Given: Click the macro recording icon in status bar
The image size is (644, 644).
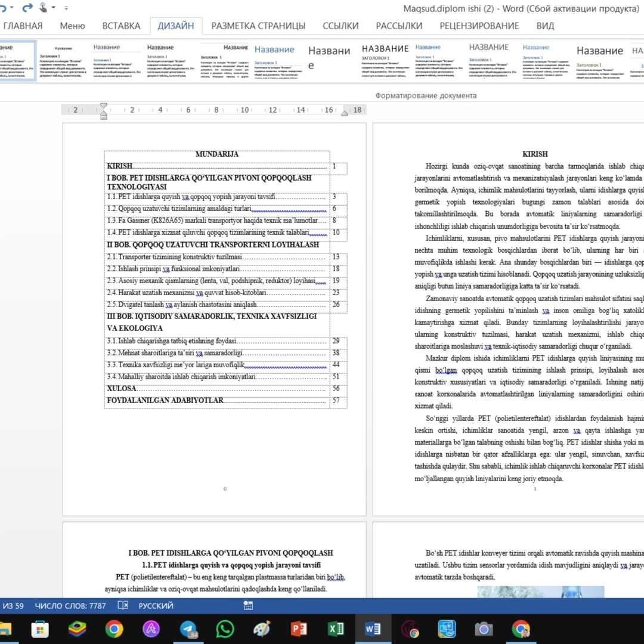Looking at the screenshot, I should pyautogui.click(x=248, y=605).
